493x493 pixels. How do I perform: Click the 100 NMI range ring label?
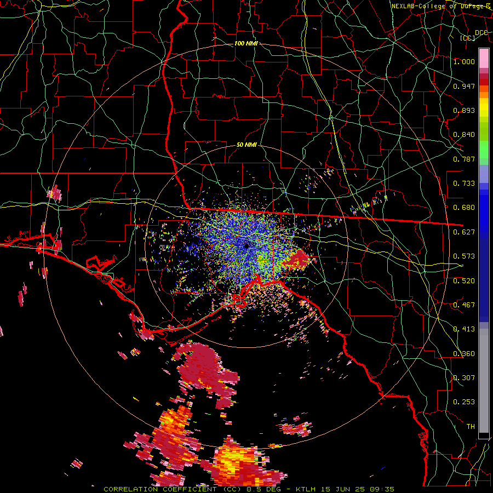pos(246,43)
